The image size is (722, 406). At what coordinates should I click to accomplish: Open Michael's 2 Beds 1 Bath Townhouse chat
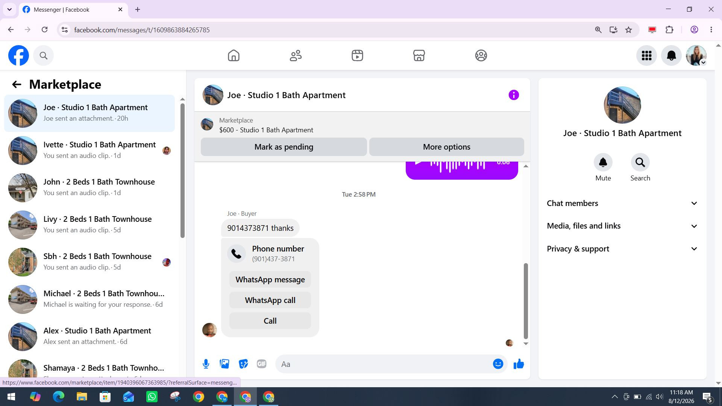click(89, 299)
